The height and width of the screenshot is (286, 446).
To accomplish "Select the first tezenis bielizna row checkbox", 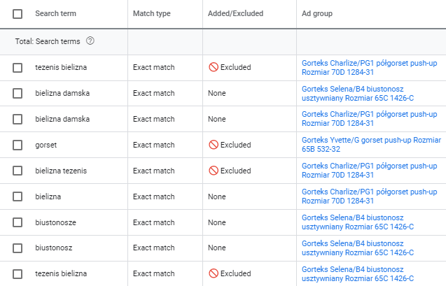I will [x=18, y=68].
